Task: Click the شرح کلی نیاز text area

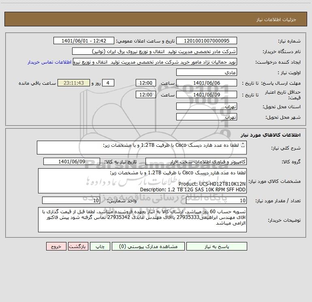Action: click(x=142, y=148)
